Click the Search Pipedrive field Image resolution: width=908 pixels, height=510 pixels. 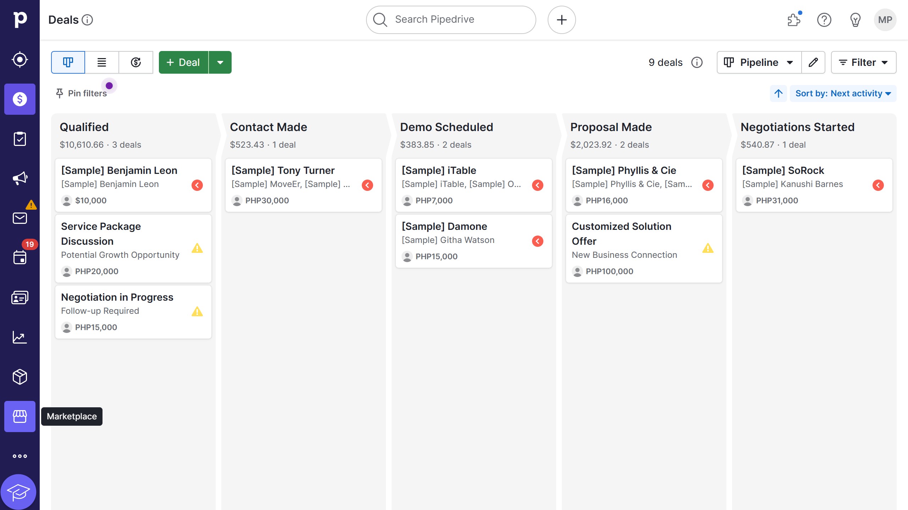click(x=450, y=19)
